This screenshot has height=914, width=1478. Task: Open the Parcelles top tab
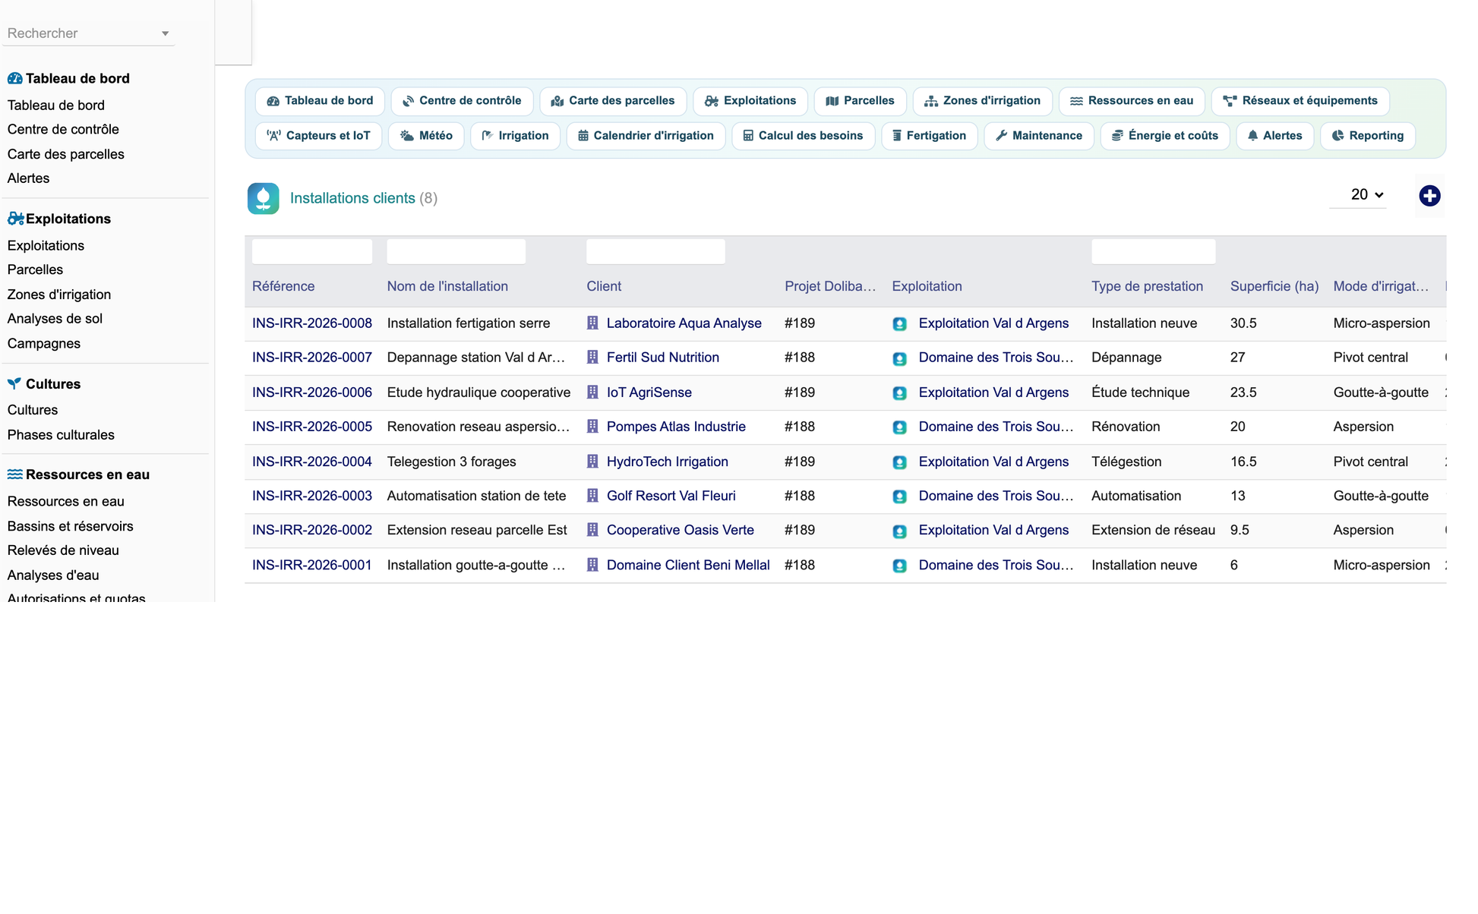pos(860,101)
